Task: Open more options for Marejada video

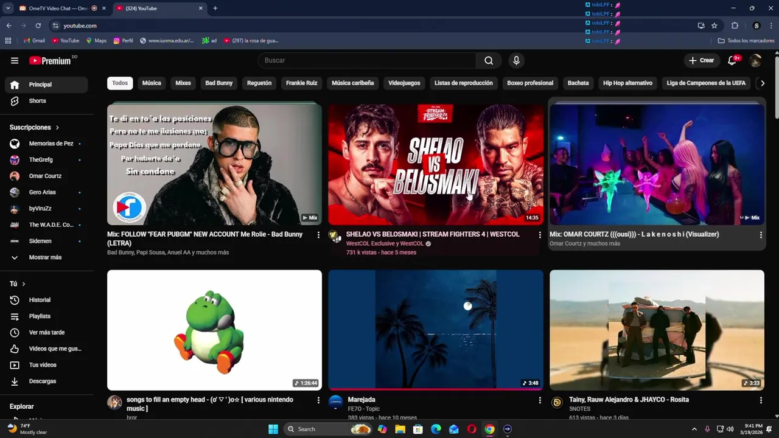Action: (x=539, y=400)
